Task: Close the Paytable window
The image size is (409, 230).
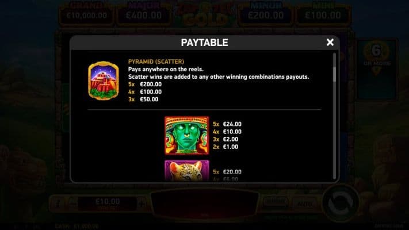Action: [330, 42]
